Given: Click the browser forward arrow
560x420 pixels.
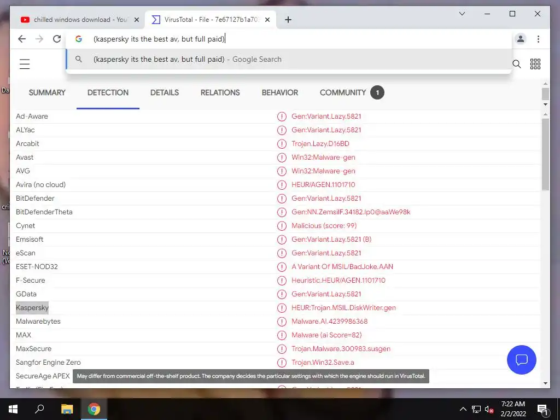Looking at the screenshot, I should [x=39, y=39].
